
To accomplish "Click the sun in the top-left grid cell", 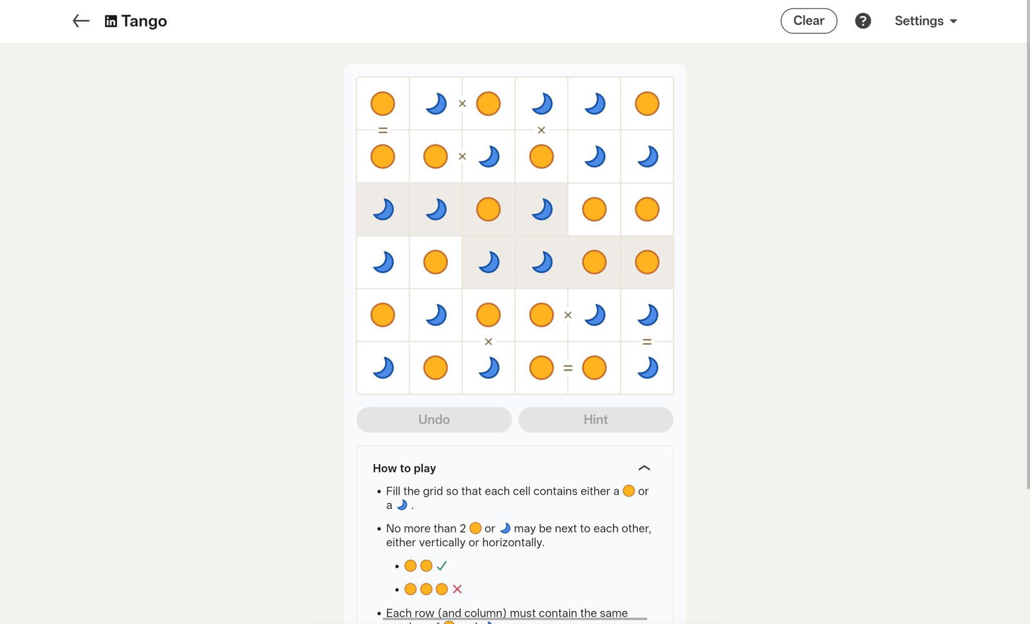I will point(382,104).
